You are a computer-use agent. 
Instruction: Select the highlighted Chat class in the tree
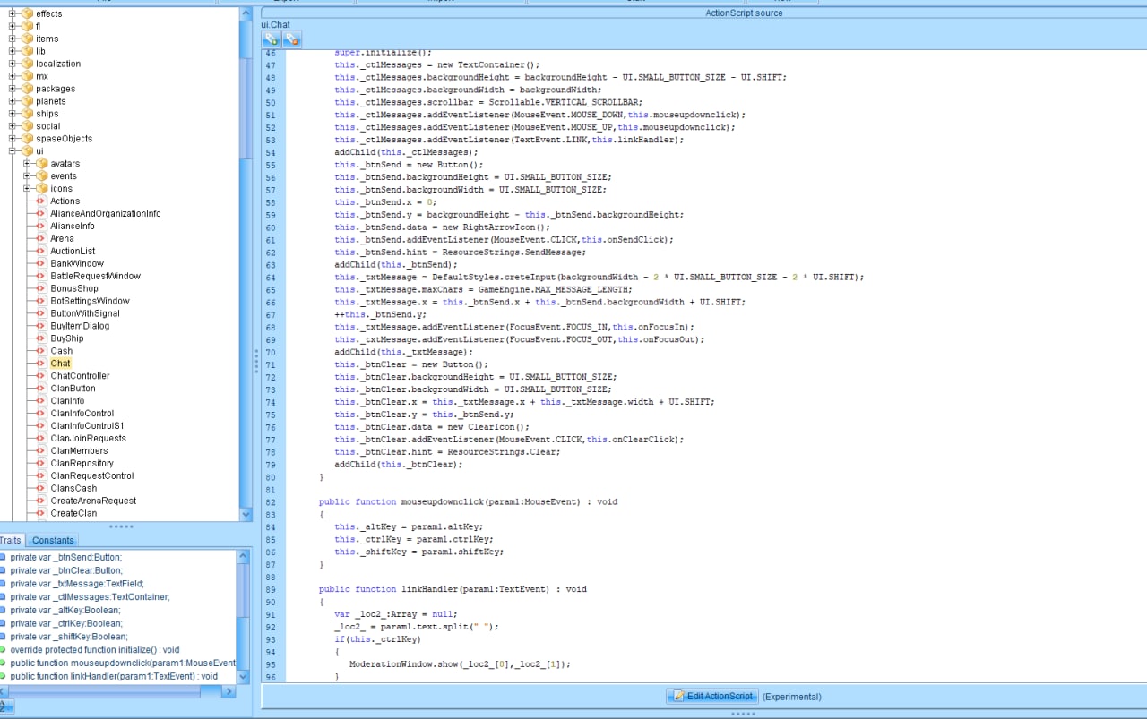pyautogui.click(x=61, y=364)
